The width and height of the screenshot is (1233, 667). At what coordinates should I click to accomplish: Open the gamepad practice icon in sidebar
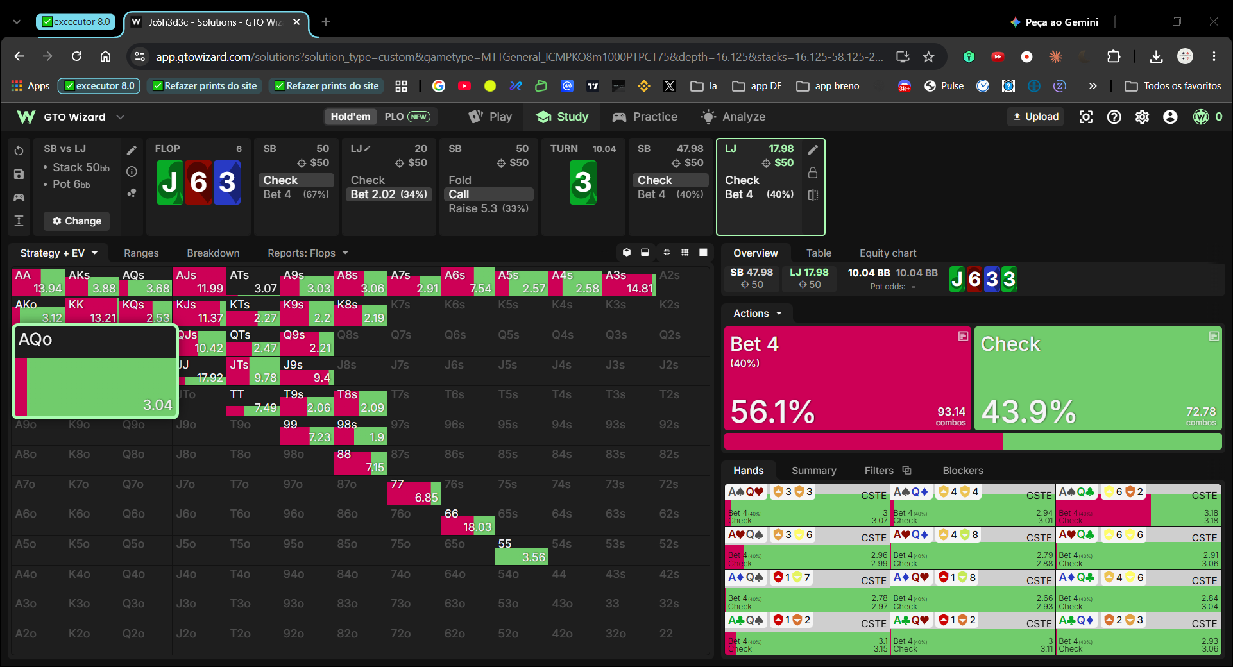(19, 198)
